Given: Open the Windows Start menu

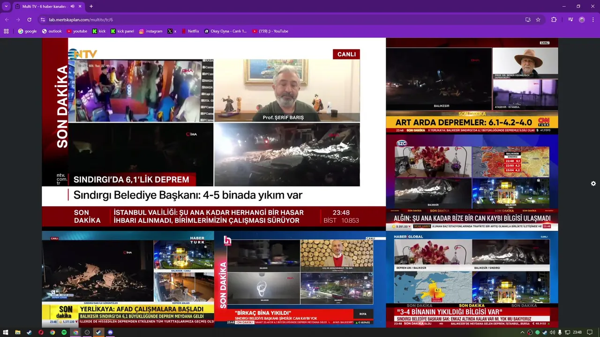Looking at the screenshot, I should pyautogui.click(x=6, y=332).
